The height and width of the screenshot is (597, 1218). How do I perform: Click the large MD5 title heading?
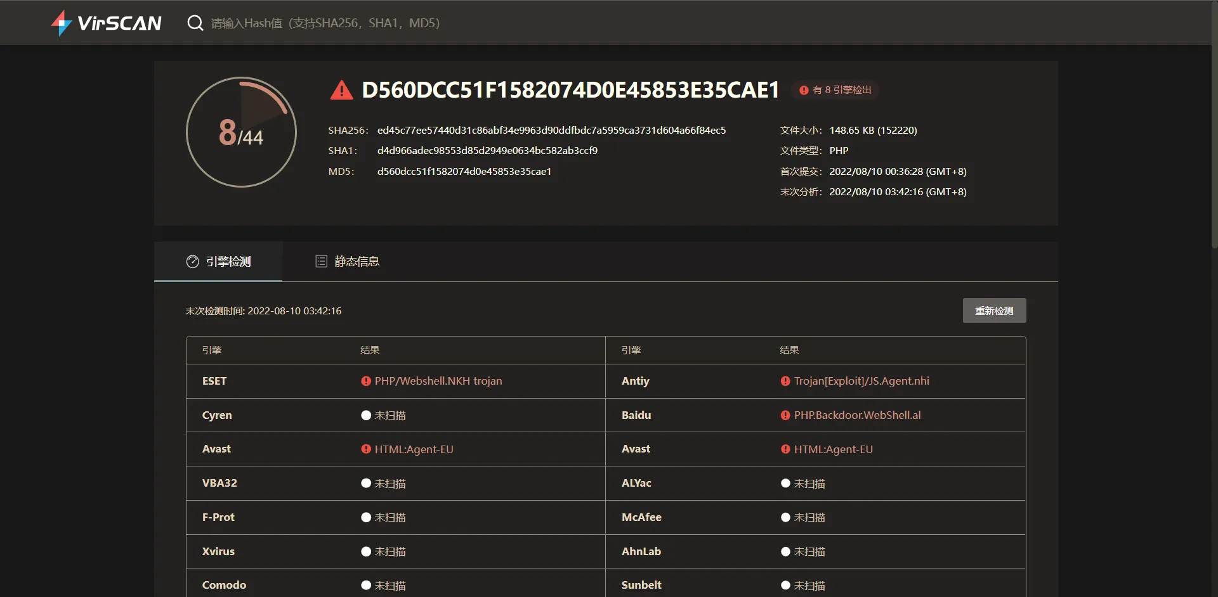tap(570, 90)
